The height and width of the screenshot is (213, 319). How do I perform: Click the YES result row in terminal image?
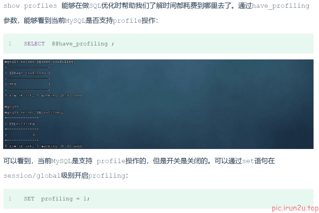click(x=27, y=84)
